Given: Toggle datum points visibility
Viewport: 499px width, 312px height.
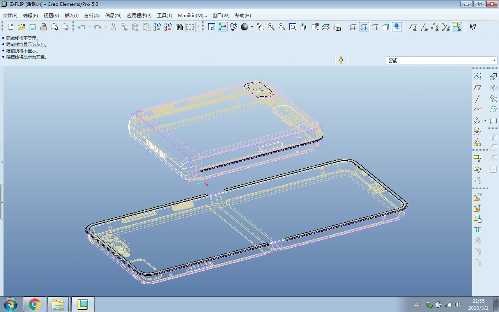Looking at the screenshot, I should coord(435,27).
